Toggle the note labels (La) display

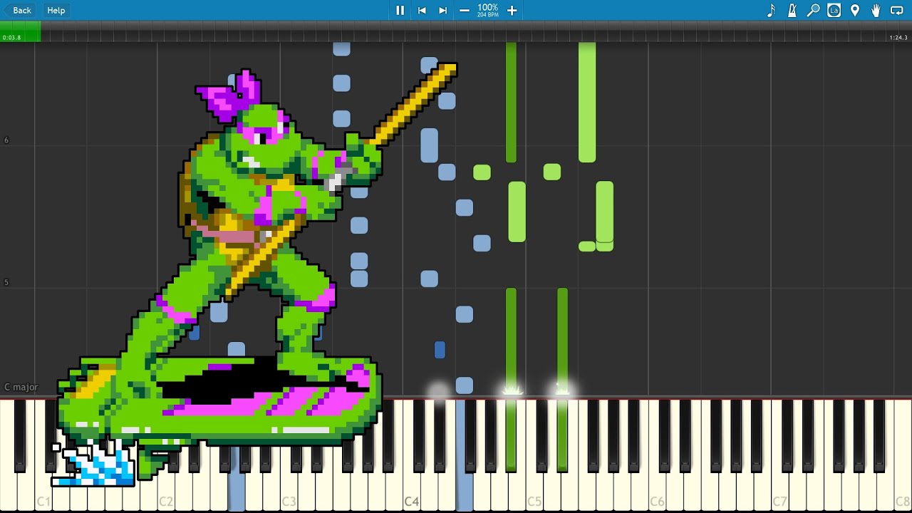click(x=834, y=10)
